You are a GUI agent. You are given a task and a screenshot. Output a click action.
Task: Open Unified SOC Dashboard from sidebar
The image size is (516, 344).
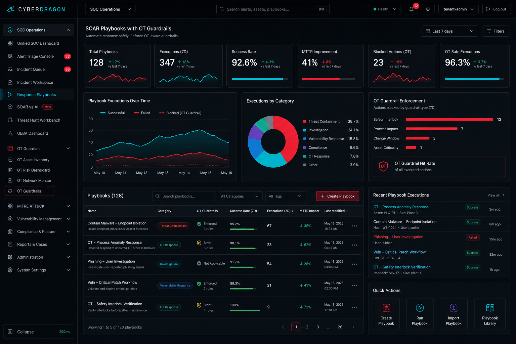39,43
